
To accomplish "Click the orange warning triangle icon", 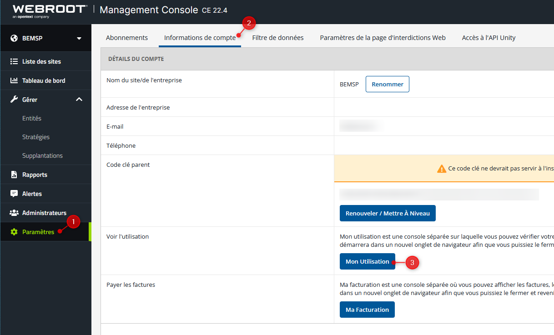I will (x=442, y=169).
